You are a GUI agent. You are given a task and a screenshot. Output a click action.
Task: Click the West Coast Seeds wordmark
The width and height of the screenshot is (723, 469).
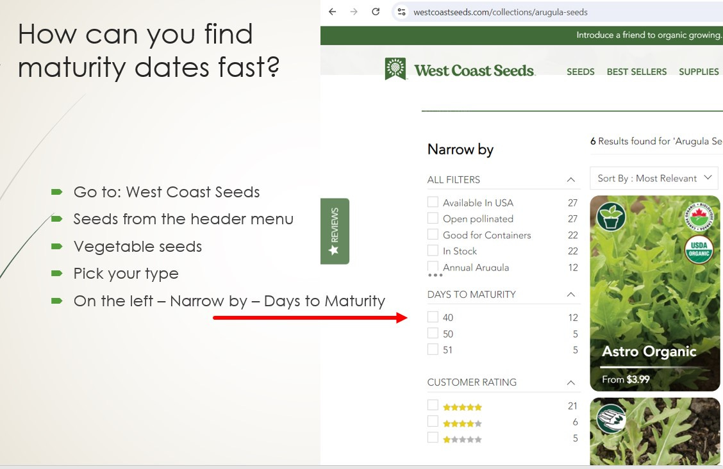tap(474, 70)
